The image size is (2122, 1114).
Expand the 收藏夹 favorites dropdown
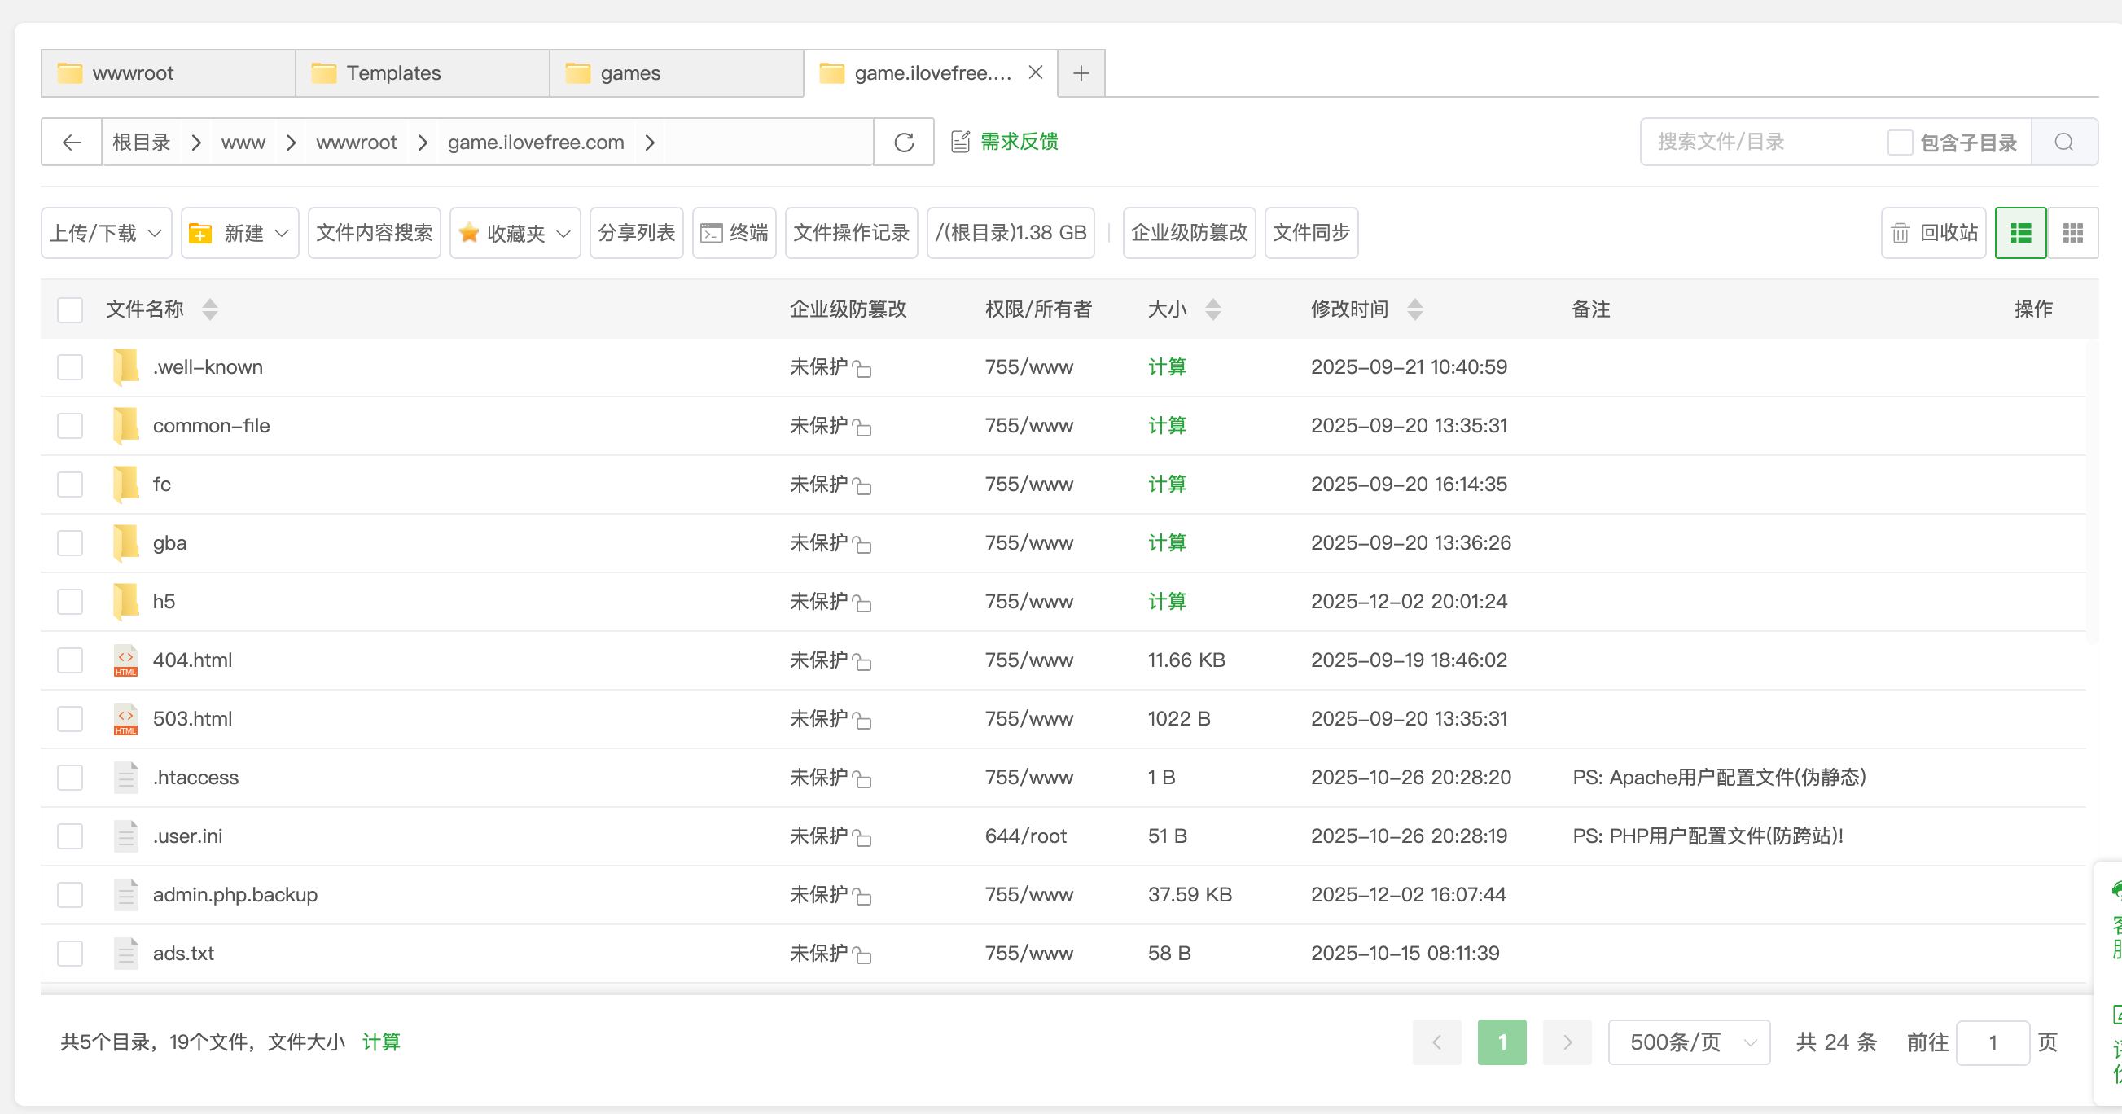[515, 233]
